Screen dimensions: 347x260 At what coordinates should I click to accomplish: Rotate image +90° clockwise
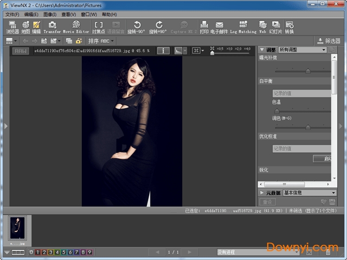(x=159, y=27)
